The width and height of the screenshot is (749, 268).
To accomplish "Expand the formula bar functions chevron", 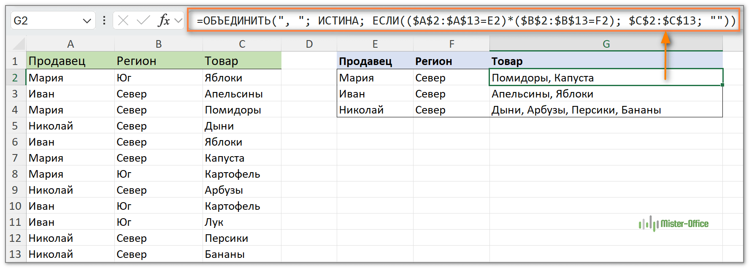I will pos(178,20).
